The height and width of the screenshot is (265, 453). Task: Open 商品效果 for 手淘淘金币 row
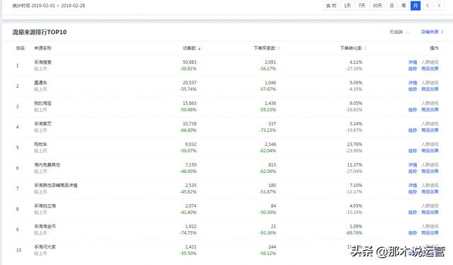click(430, 233)
